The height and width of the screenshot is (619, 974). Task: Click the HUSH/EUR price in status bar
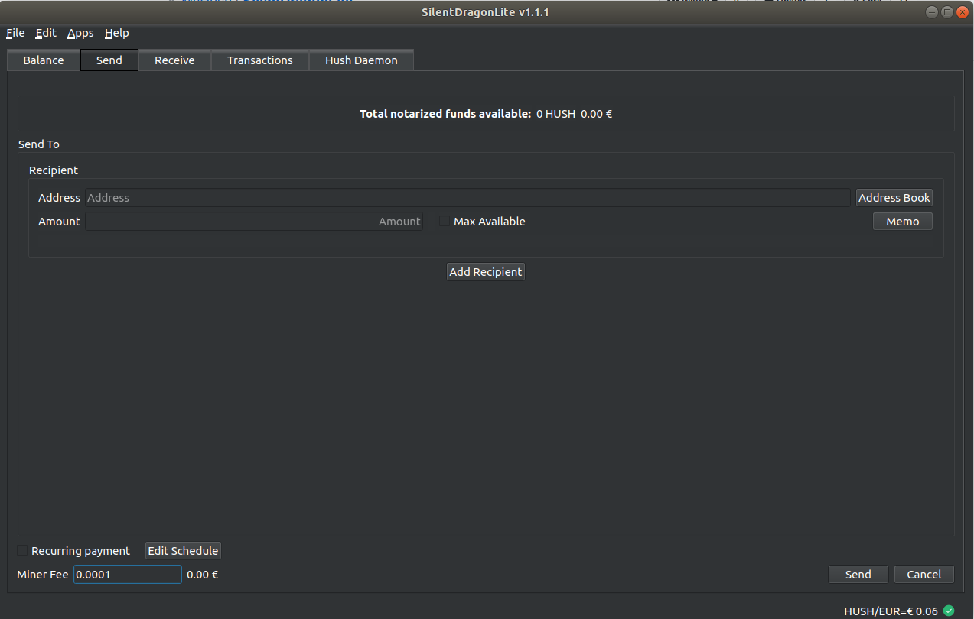pos(891,611)
